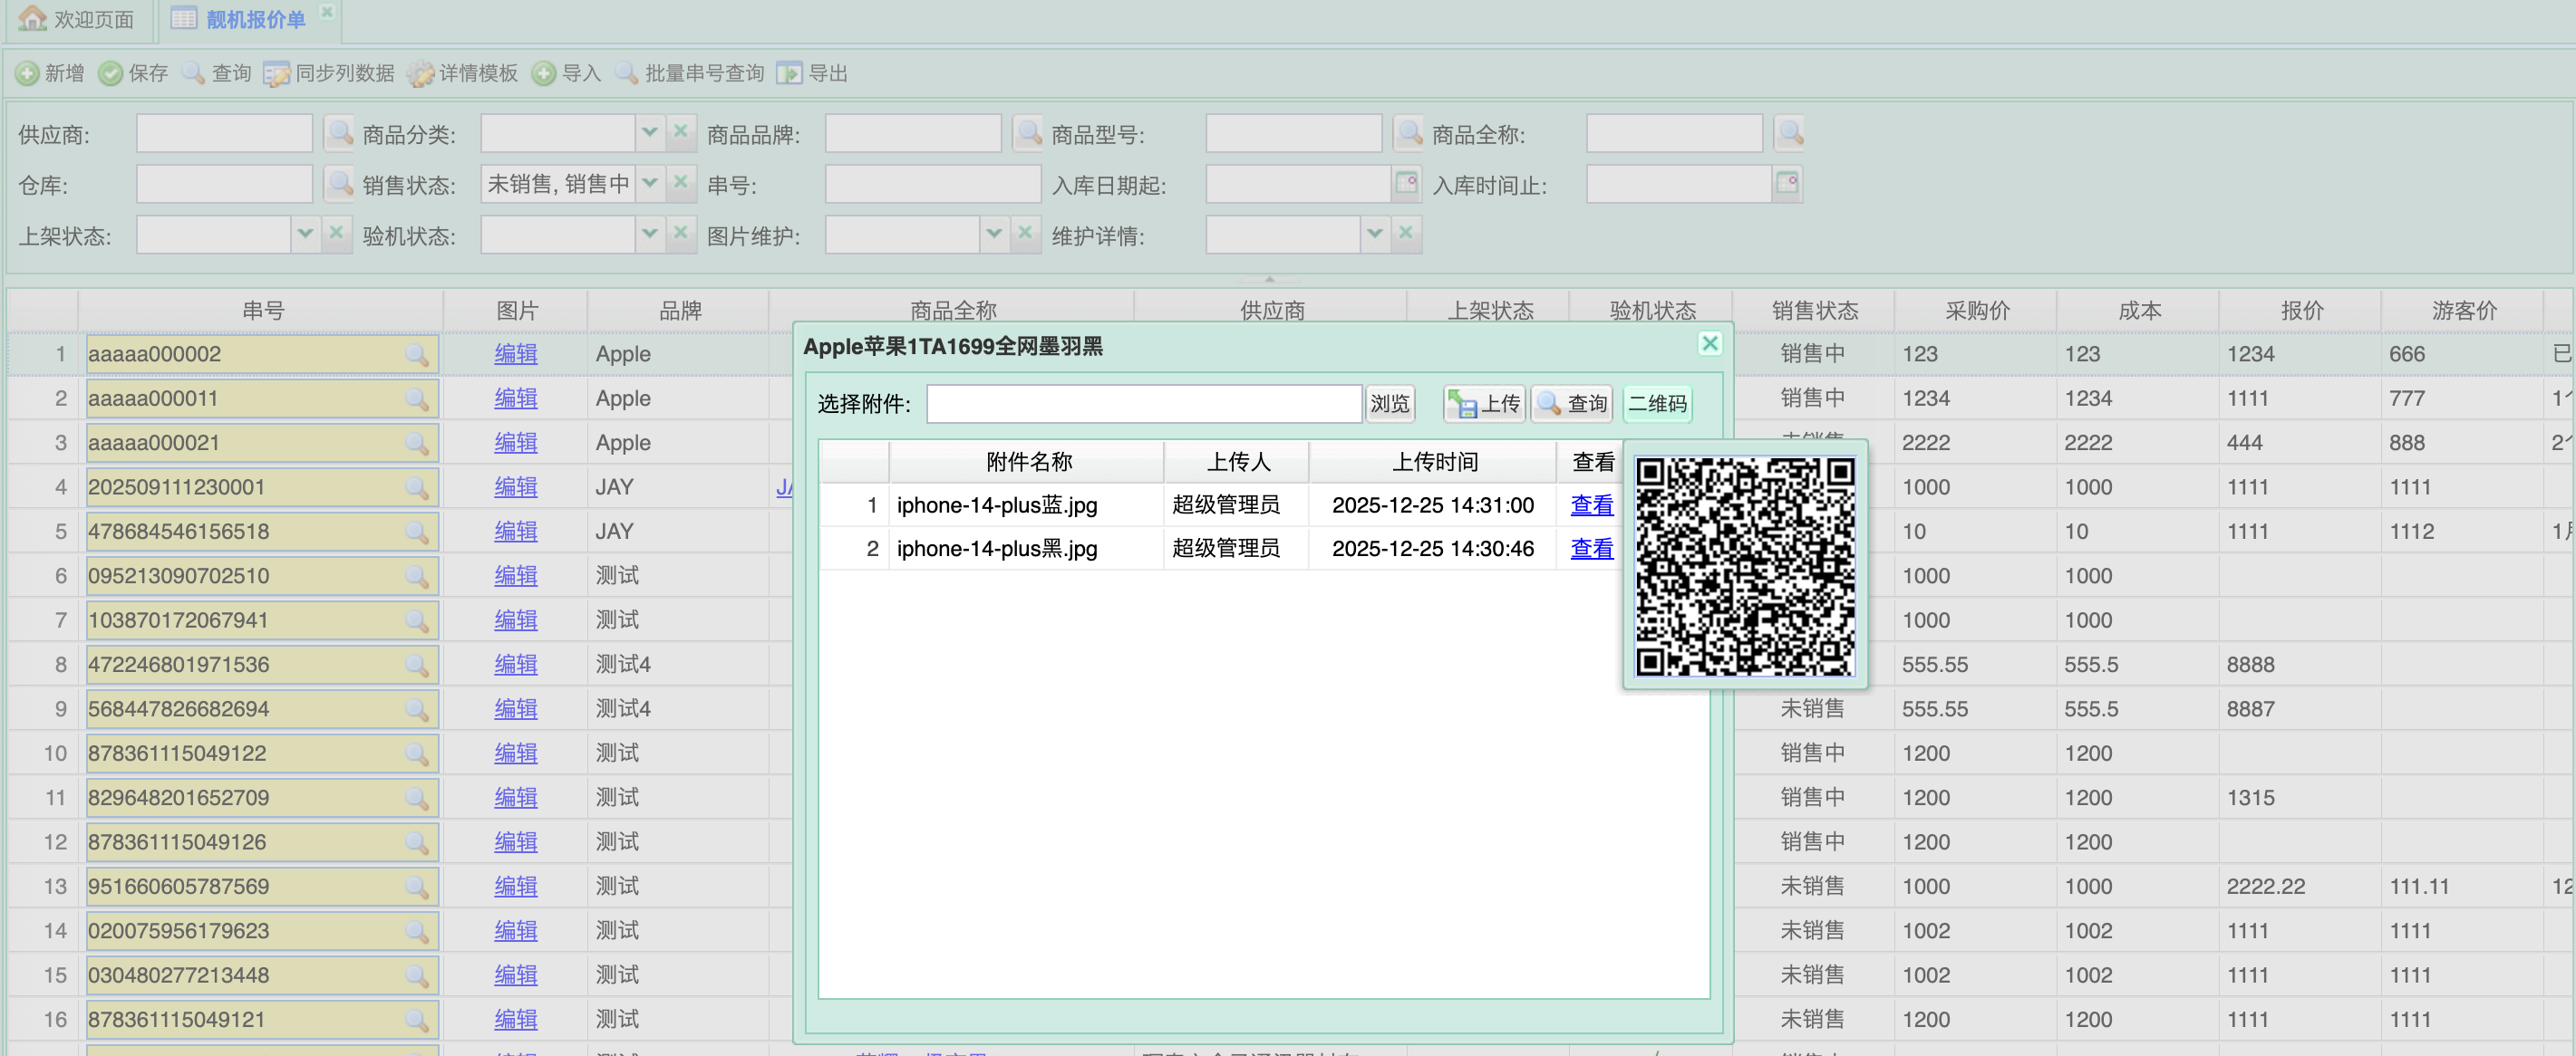The image size is (2576, 1056).
Task: Open supplier lookup magnifier next to 供应商 field
Action: pyautogui.click(x=340, y=133)
